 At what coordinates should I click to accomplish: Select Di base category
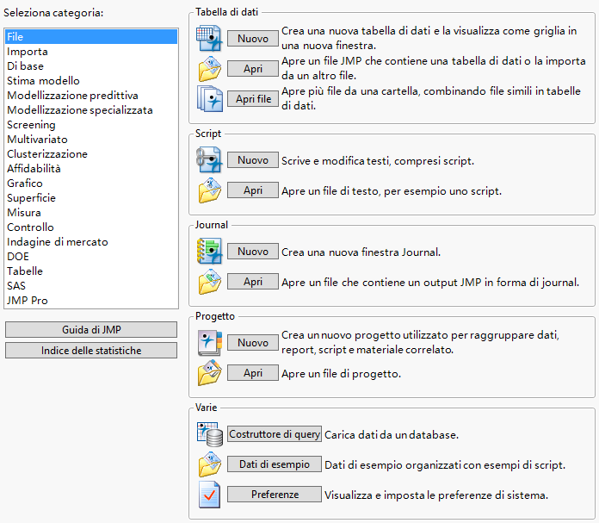click(91, 65)
